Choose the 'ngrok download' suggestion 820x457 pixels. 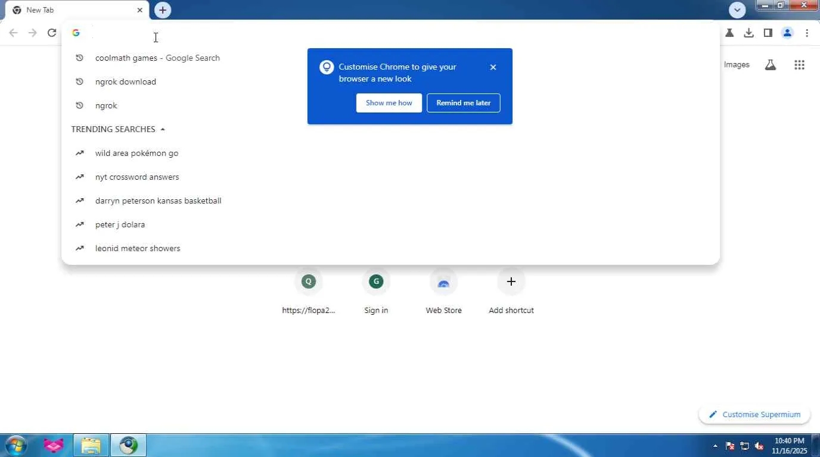(x=390, y=82)
